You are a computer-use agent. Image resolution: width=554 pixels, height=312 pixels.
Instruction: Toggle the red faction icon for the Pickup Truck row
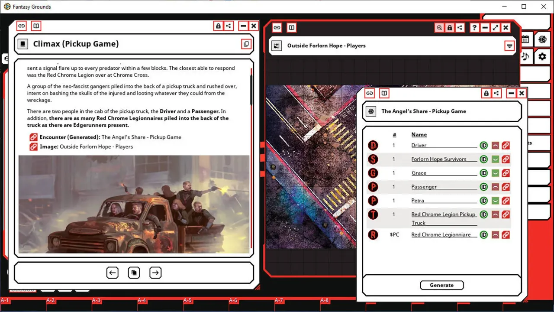(495, 214)
